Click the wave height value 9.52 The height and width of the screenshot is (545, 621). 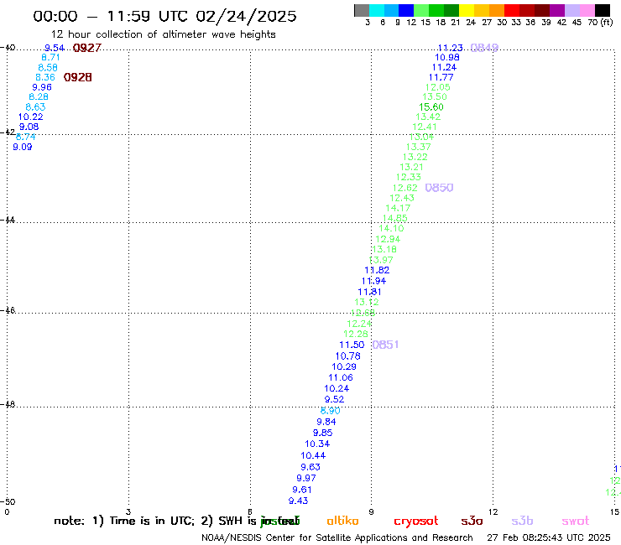[334, 399]
